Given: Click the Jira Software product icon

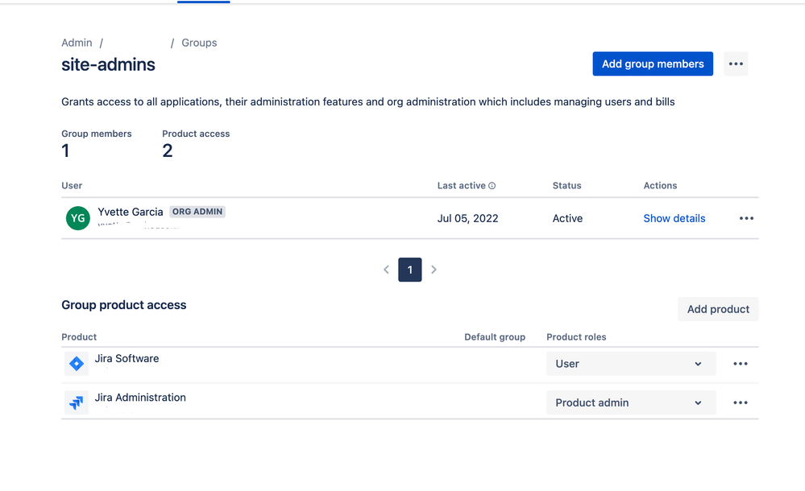Looking at the screenshot, I should tap(77, 364).
